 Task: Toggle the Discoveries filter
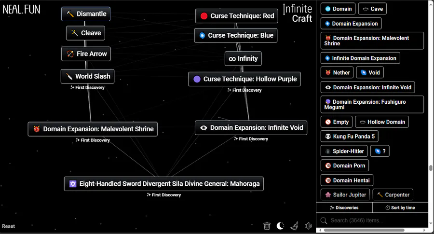tap(344, 207)
